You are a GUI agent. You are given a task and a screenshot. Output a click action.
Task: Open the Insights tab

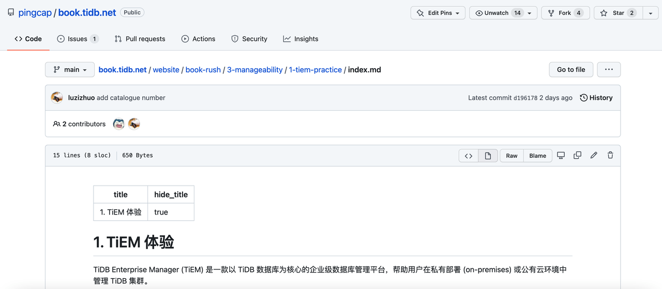300,39
